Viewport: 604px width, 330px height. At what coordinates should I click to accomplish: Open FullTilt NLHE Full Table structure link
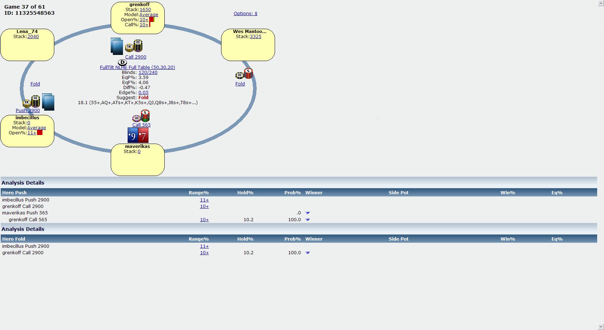(x=137, y=68)
